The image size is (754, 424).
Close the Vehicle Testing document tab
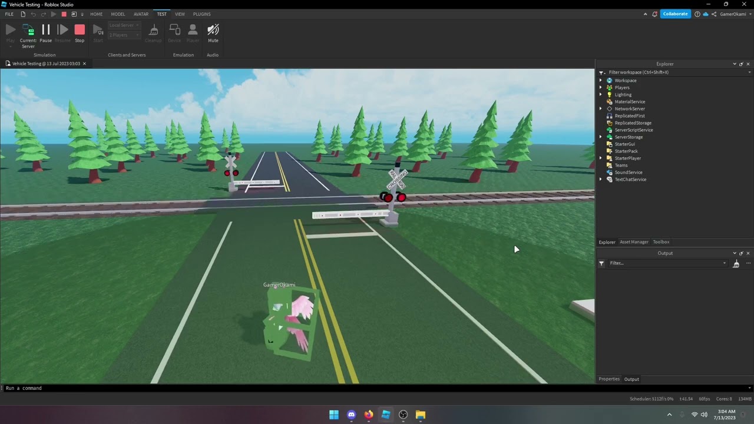84,64
